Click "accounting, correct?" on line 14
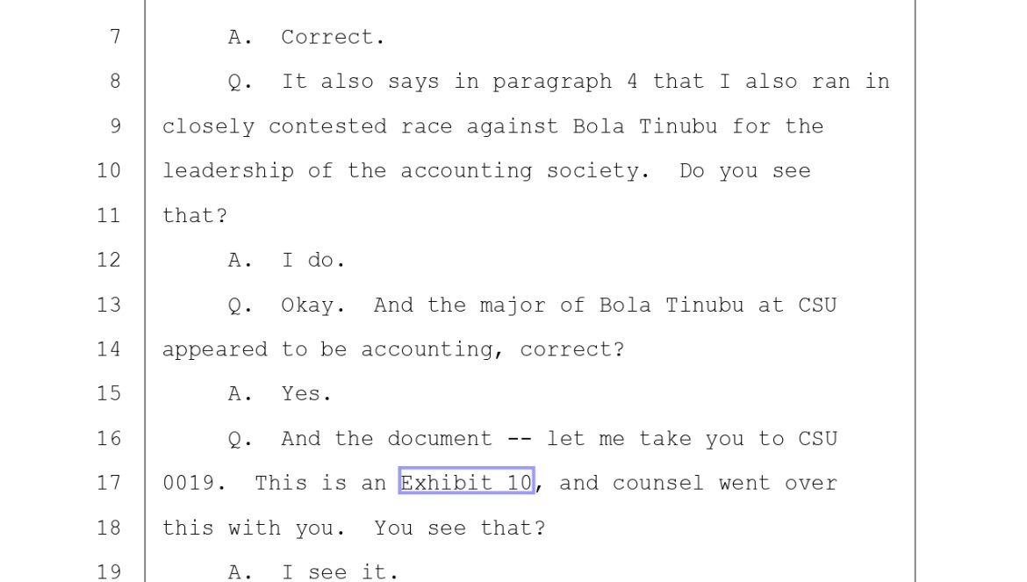This screenshot has width=1027, height=582. click(x=492, y=349)
